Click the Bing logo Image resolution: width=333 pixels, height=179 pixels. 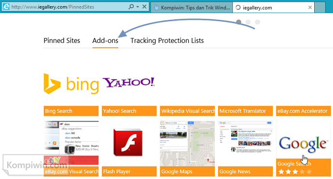(71, 83)
